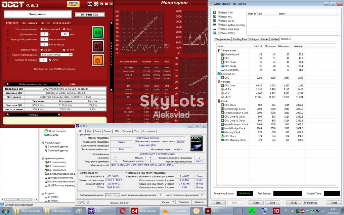Open the Temperatures tab in AIDA64

pyautogui.click(x=223, y=39)
